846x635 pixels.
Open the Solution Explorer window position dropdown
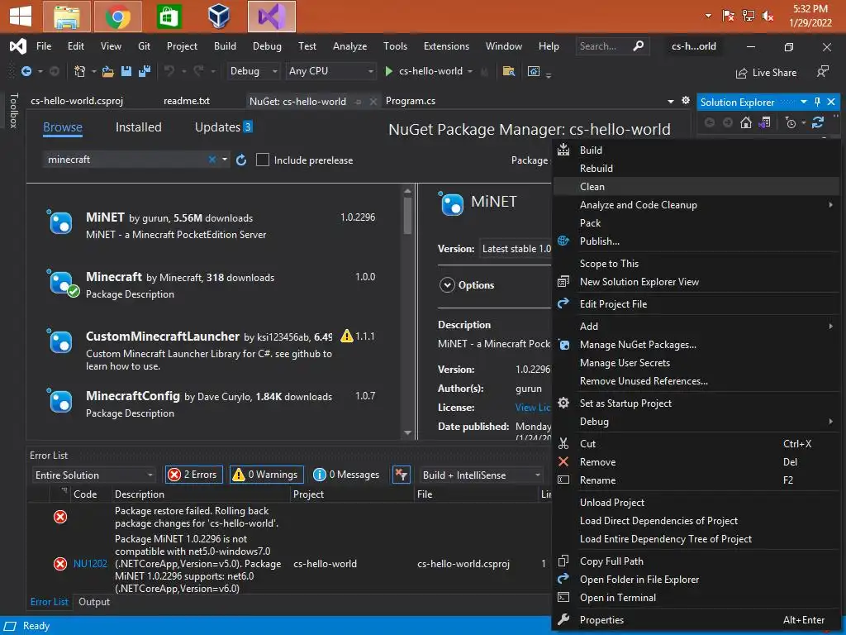(804, 102)
